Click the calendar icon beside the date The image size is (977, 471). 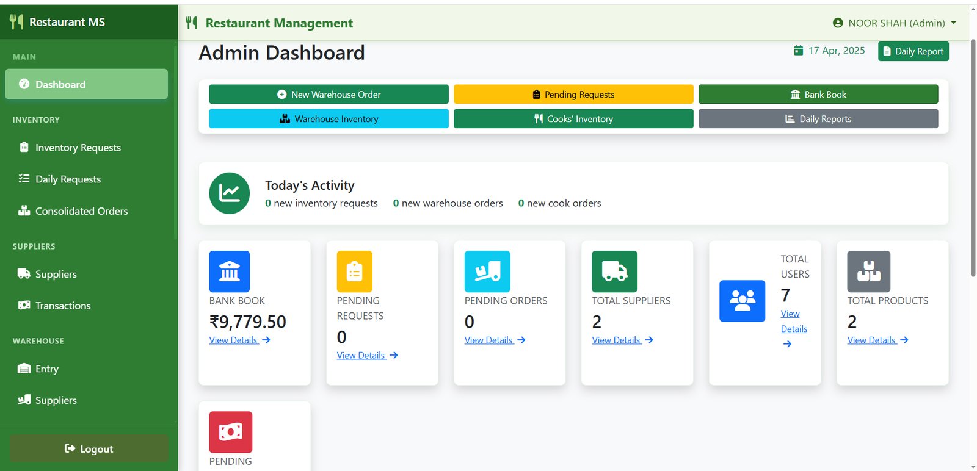click(x=798, y=51)
